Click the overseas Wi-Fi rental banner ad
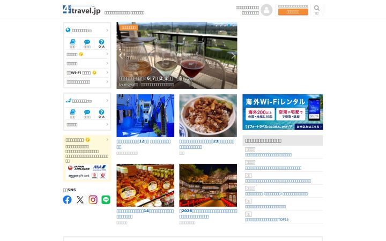The image size is (386, 241). point(283,112)
